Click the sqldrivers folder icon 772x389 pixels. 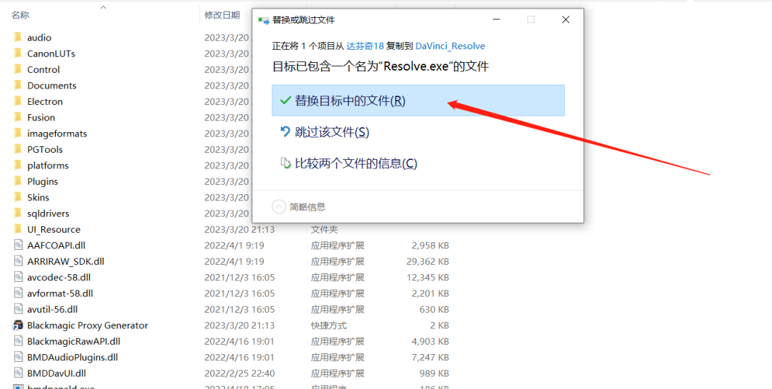point(18,213)
